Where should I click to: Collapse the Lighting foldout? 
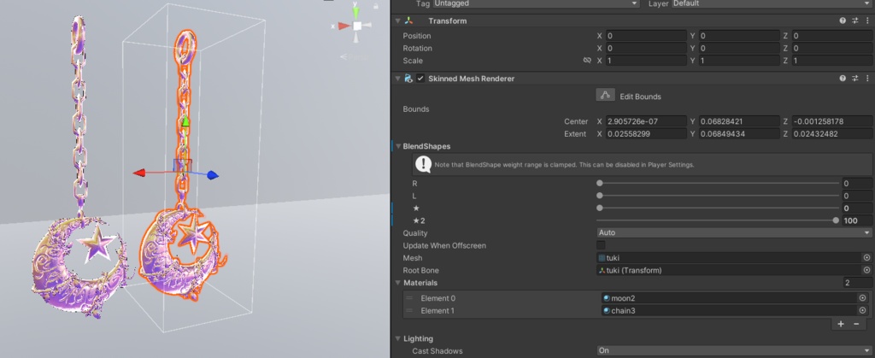coord(398,338)
